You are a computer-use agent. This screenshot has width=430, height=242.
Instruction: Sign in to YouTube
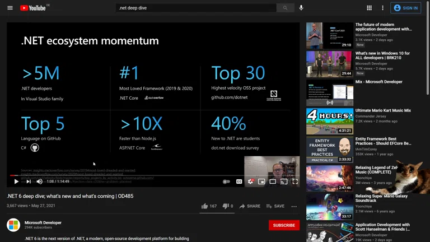[x=405, y=8]
